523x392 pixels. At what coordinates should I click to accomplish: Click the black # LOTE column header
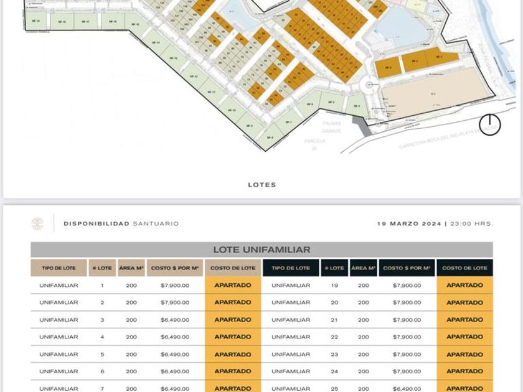pyautogui.click(x=334, y=268)
